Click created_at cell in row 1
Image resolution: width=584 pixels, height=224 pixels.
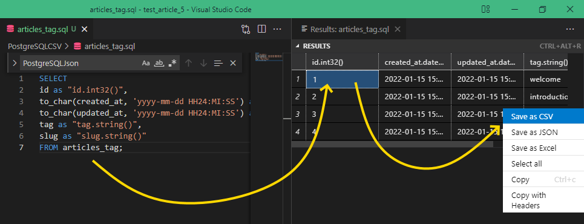(x=415, y=79)
